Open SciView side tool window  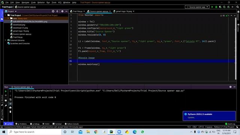coord(238,28)
